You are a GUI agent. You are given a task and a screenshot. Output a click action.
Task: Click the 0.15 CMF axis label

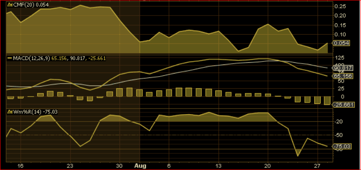coord(340,25)
